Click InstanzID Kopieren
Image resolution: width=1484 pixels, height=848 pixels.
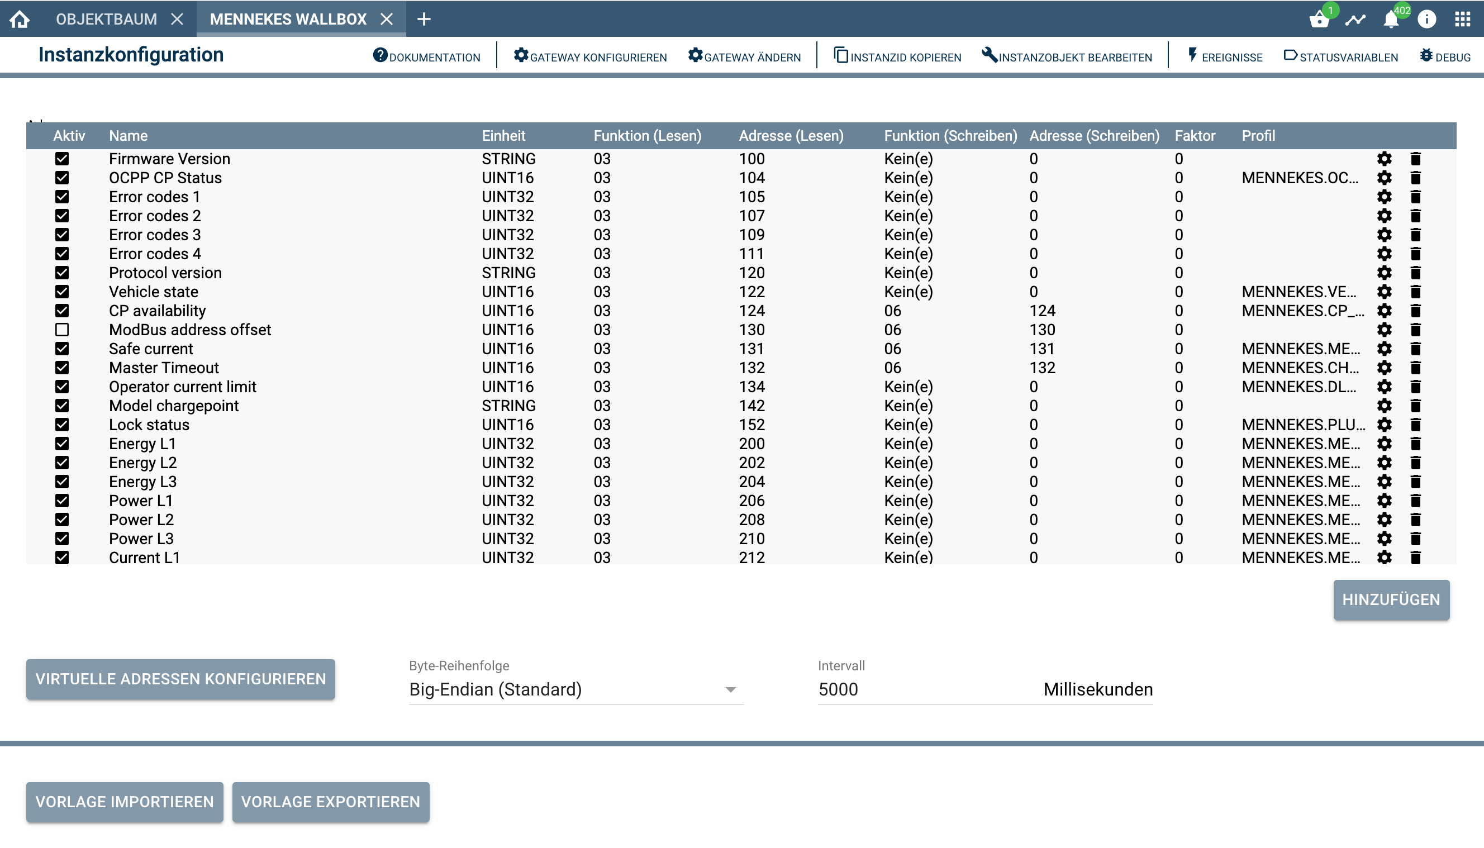pos(897,56)
